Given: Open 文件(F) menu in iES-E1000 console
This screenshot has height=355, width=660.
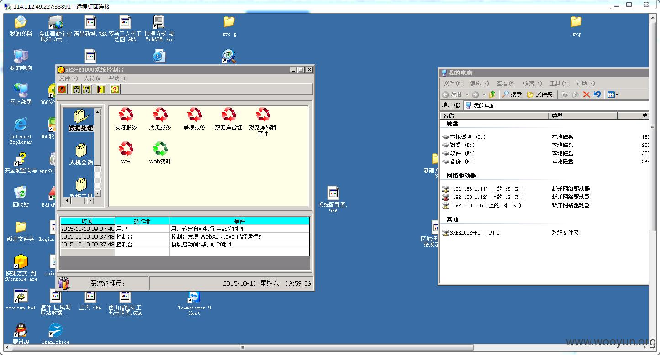Looking at the screenshot, I should click(x=69, y=78).
